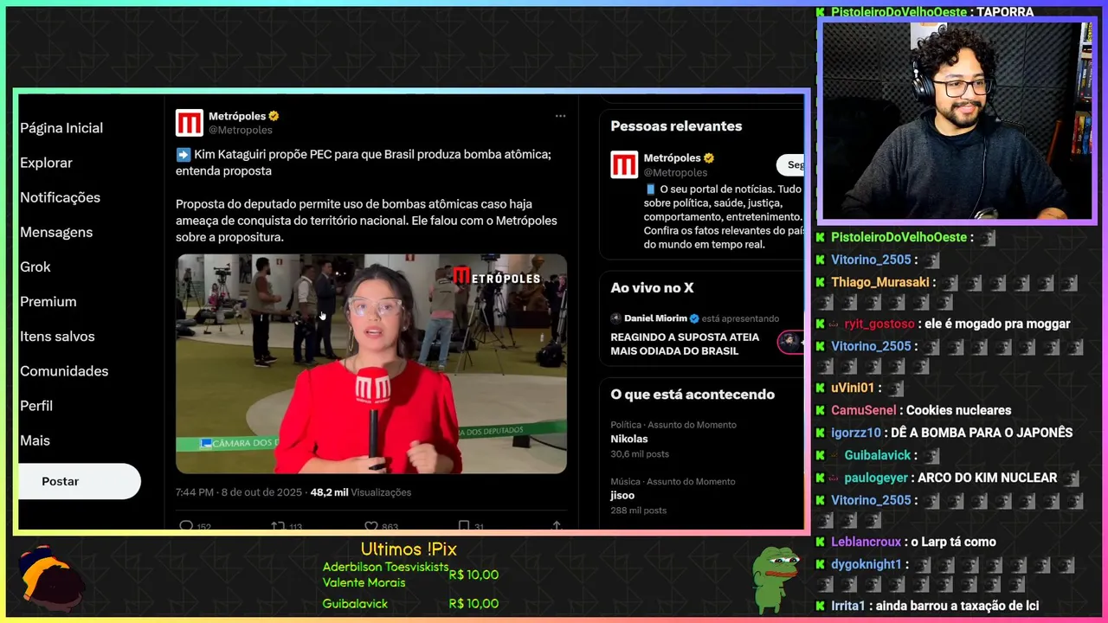
Task: Click chat username dygoknight1
Action: (x=866, y=564)
